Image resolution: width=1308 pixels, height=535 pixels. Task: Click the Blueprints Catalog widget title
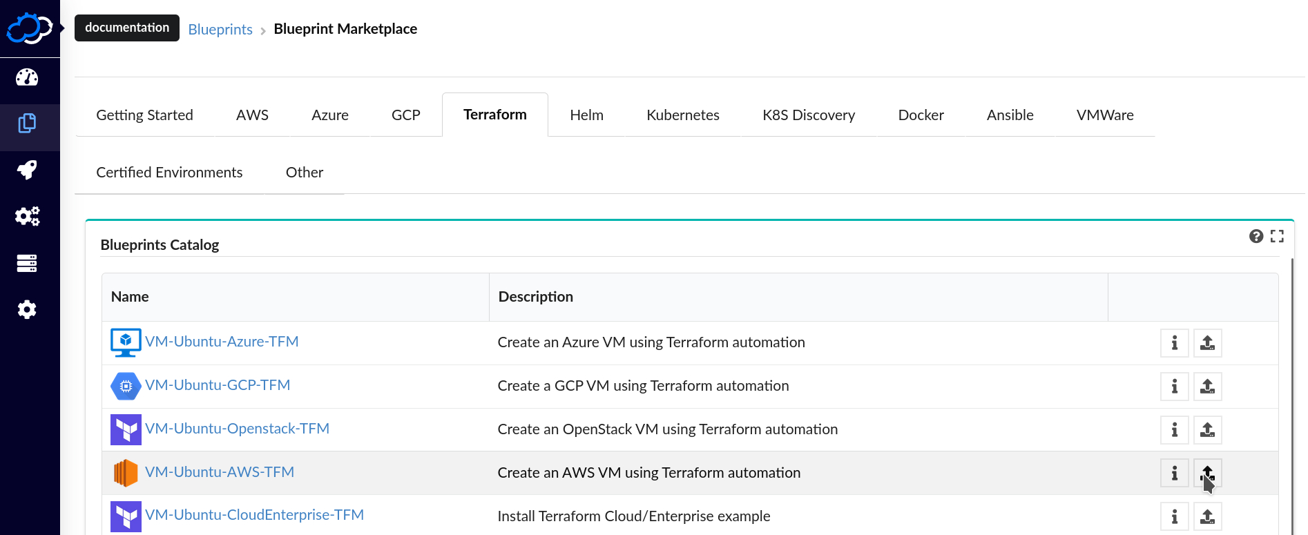(x=160, y=245)
